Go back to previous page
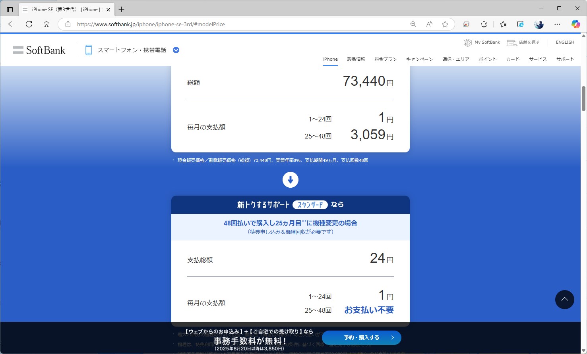Screen dimensions: 587x354 click(12, 24)
